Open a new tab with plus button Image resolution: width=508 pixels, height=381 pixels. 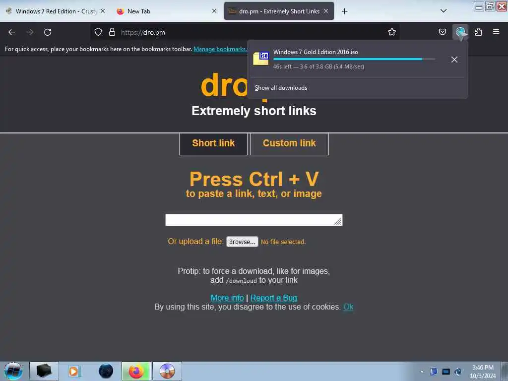pyautogui.click(x=344, y=11)
